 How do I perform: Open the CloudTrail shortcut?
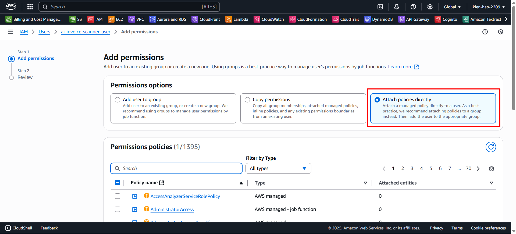[x=346, y=19]
